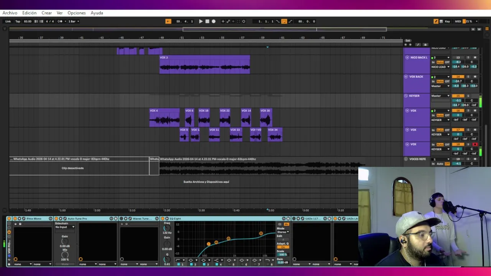Image resolution: width=491 pixels, height=276 pixels.
Task: Toggle Auto-Tune Pro device activator
Action: pos(56,219)
